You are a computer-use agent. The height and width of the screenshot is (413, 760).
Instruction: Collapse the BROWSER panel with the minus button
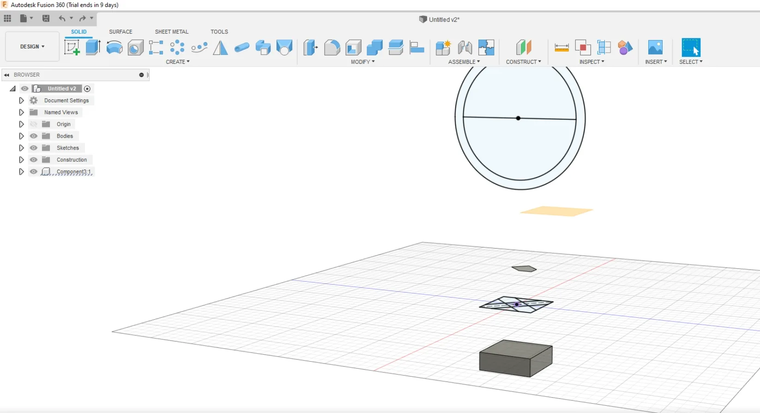pyautogui.click(x=141, y=75)
